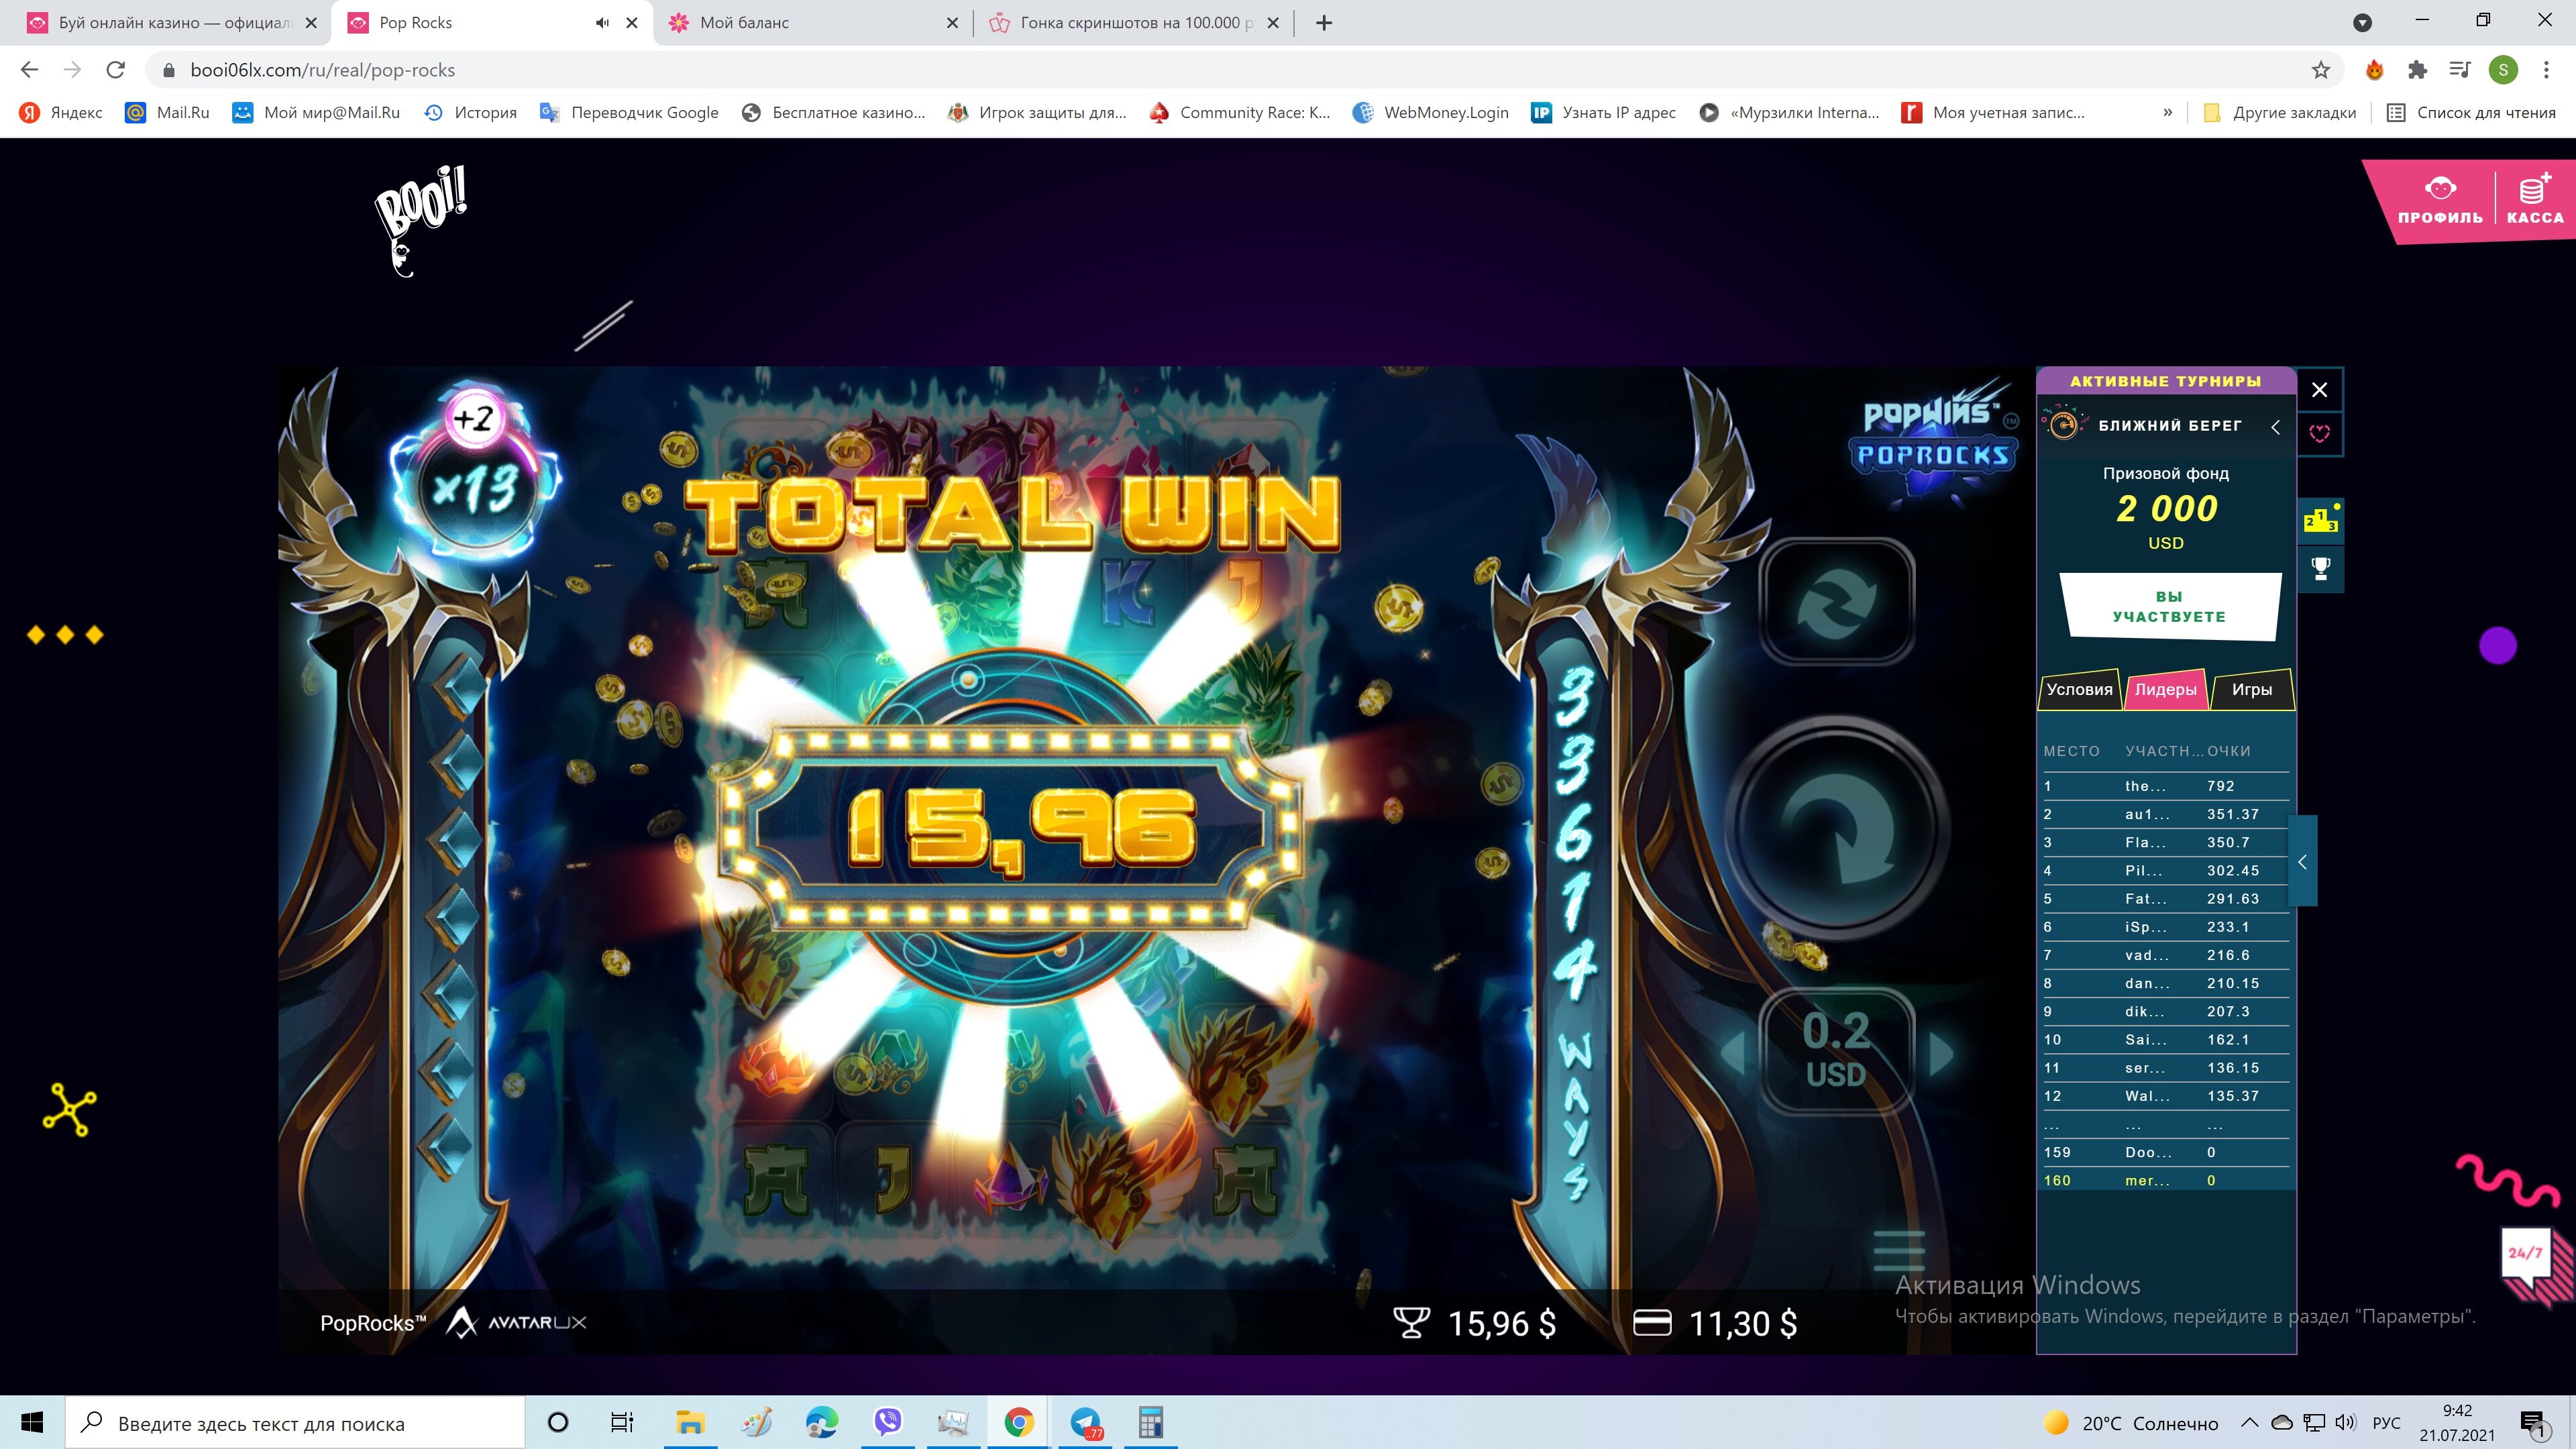This screenshot has width=2576, height=1449.
Task: Click the heart favorites sidebar icon
Action: pos(2320,433)
